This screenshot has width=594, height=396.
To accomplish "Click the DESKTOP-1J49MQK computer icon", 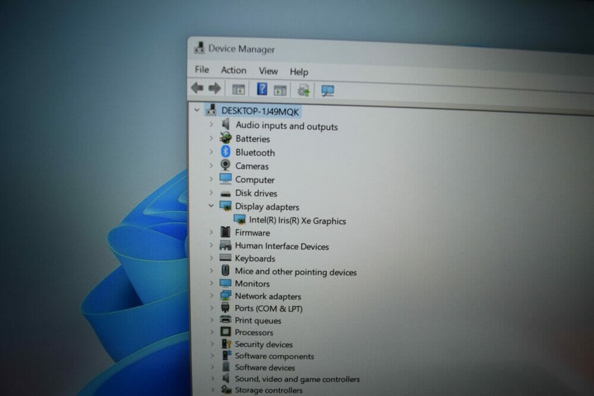I will pos(211,110).
